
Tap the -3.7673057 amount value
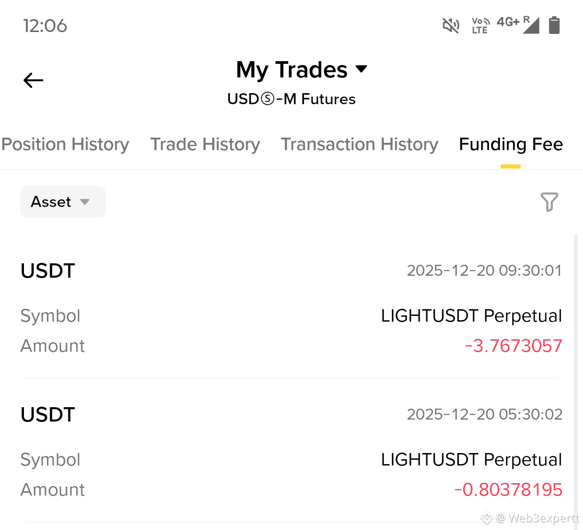tap(513, 346)
